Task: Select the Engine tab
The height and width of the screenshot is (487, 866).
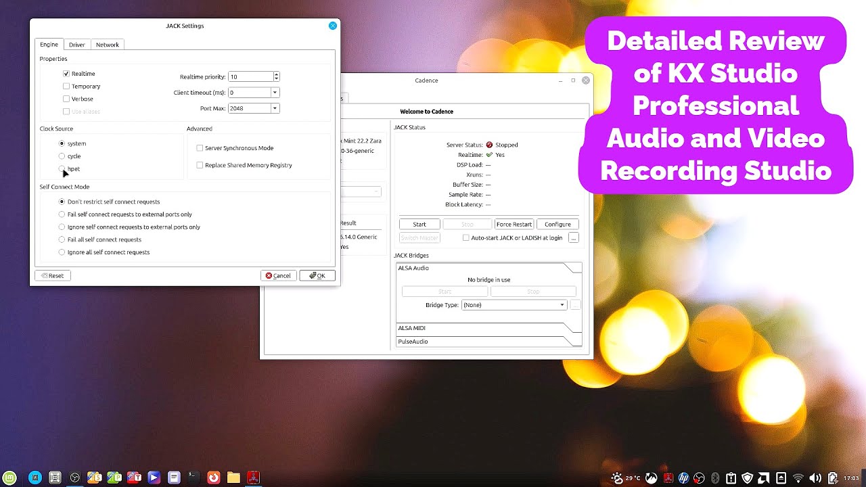Action: coord(49,45)
